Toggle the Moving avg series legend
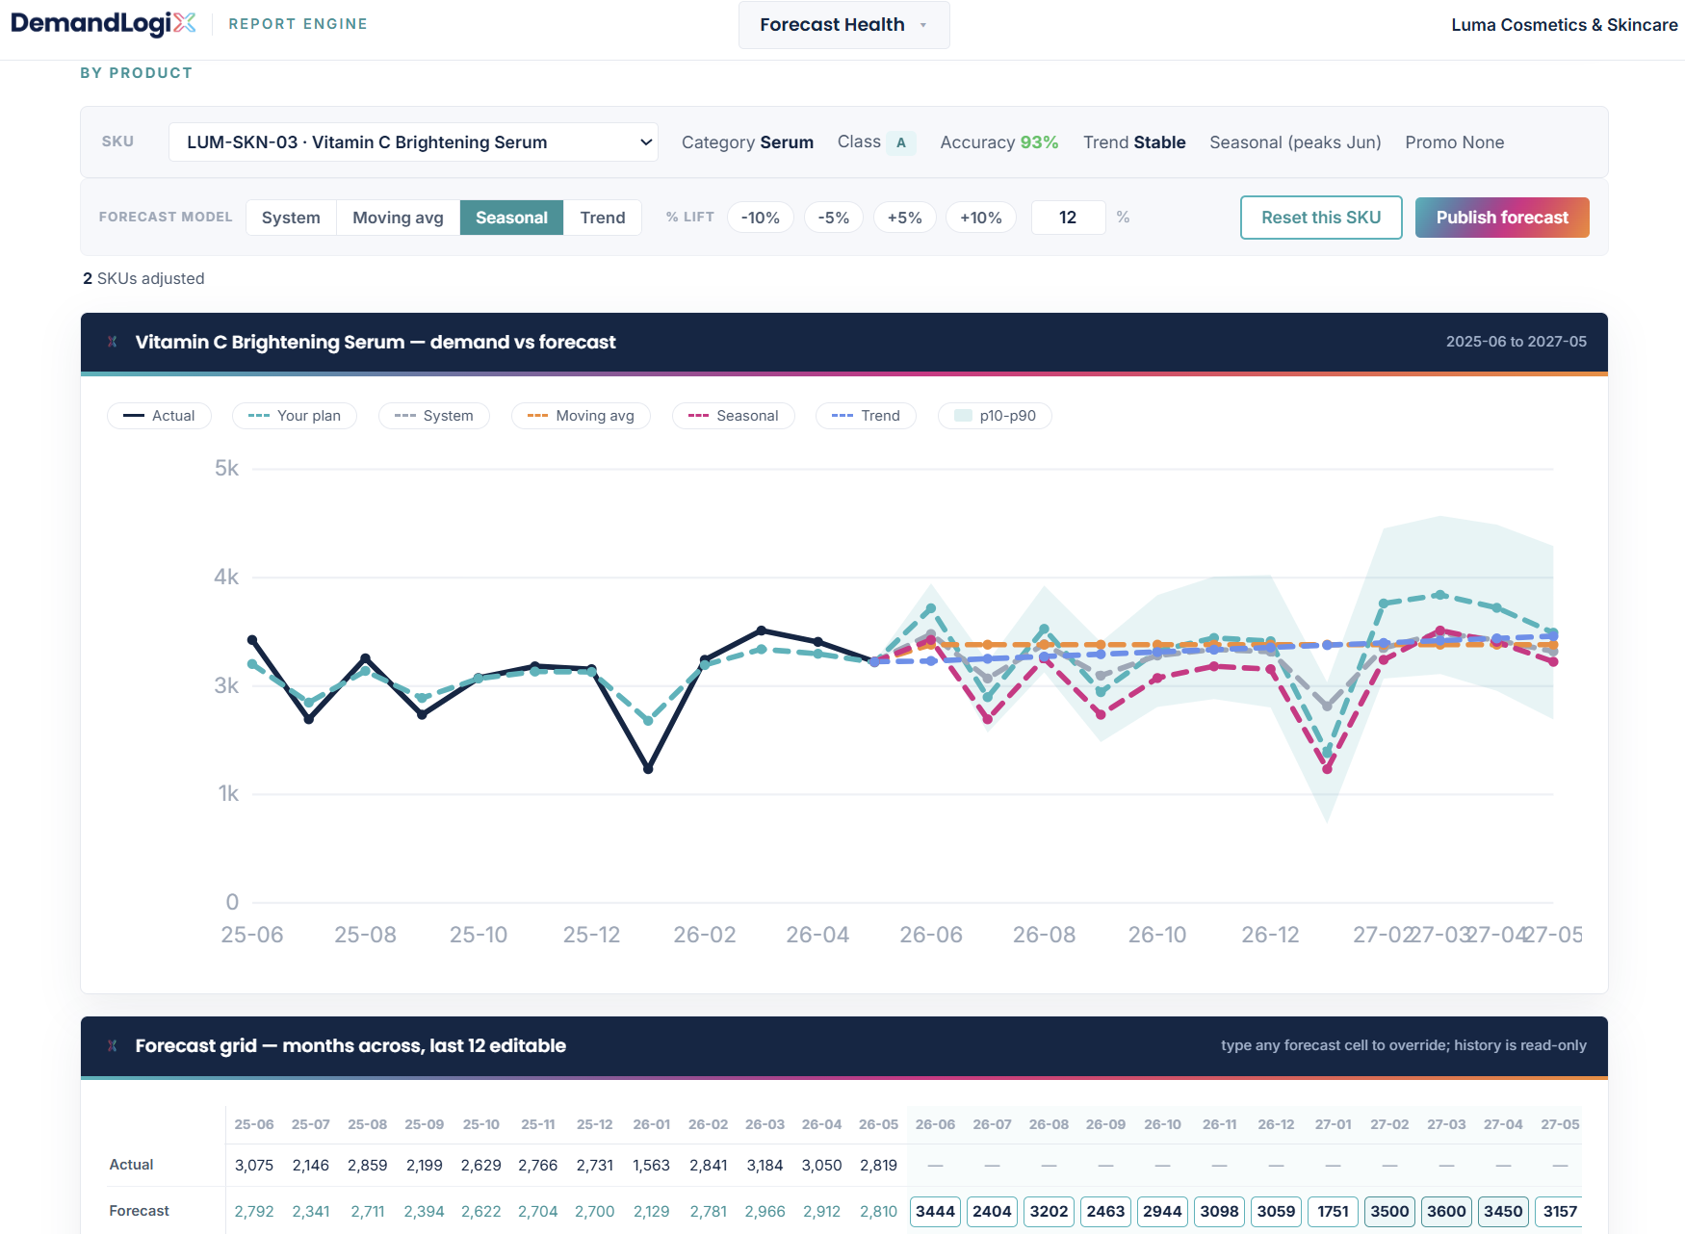This screenshot has height=1234, width=1685. click(x=581, y=416)
